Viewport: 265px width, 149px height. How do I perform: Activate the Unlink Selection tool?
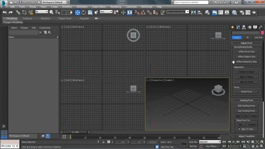pos(24,12)
